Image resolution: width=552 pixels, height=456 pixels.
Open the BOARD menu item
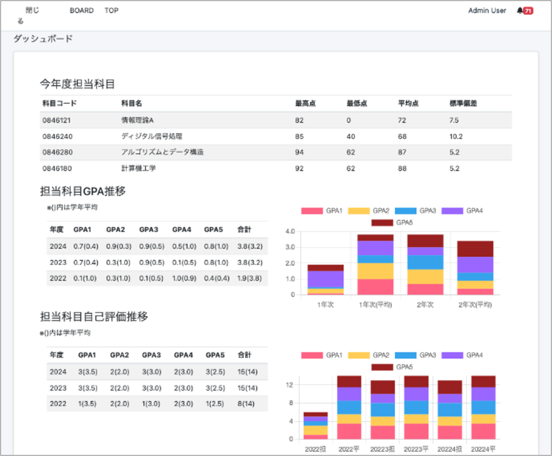pos(81,11)
